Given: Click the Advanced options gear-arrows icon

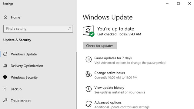Looking at the screenshot, I should [x=89, y=104].
